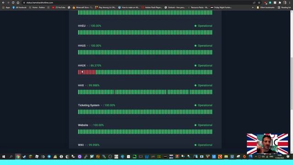Open the Other bookmarks folder
Viewport: 293px width, 165px height.
266,7
